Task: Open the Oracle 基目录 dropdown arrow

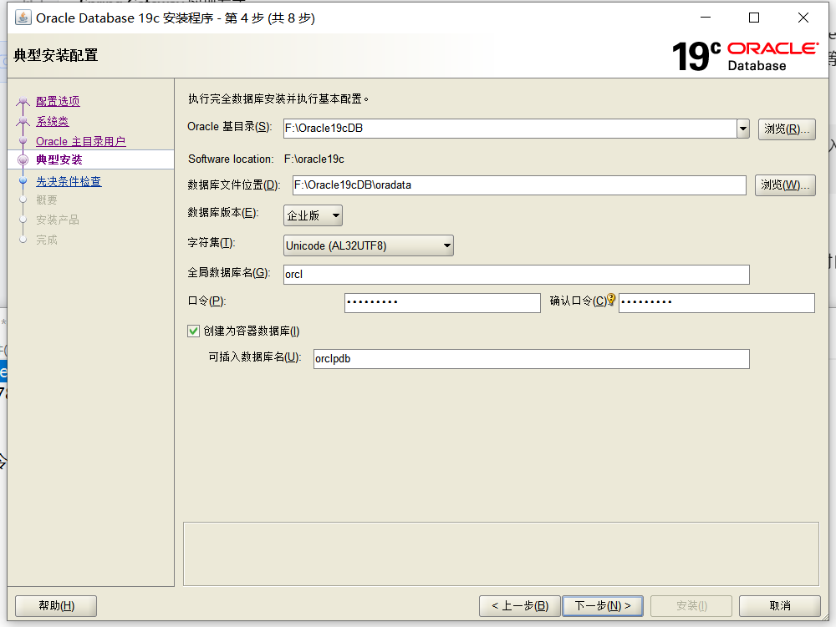Action: 743,129
